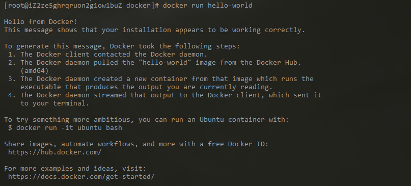Click the docs.docker.com/get-started URL
411x186 pixels.
click(81, 176)
